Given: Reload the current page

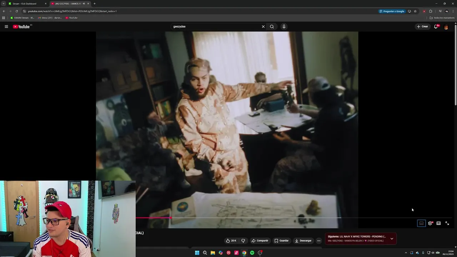Looking at the screenshot, I should (x=16, y=11).
